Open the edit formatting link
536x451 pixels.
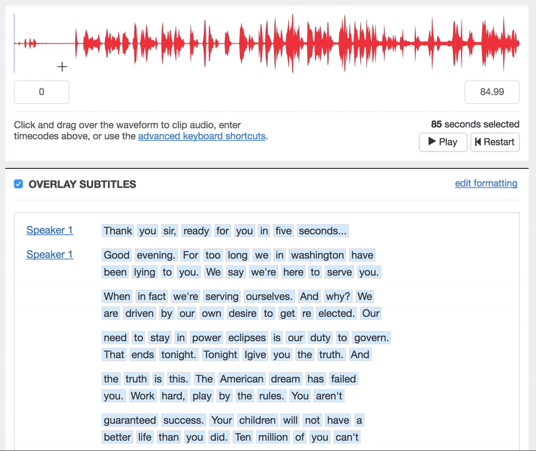pyautogui.click(x=486, y=183)
